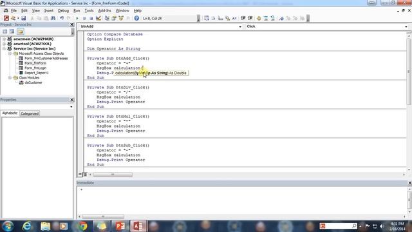Viewport: 412px width, 232px height.
Task: Collapse the Class Modules folder
Action: coord(10,77)
